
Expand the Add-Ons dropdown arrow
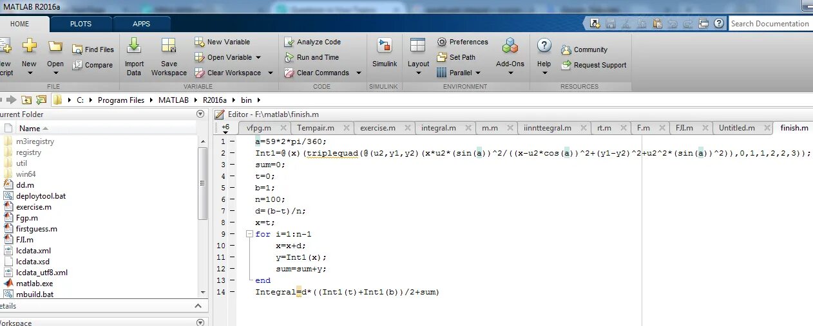tap(510, 73)
